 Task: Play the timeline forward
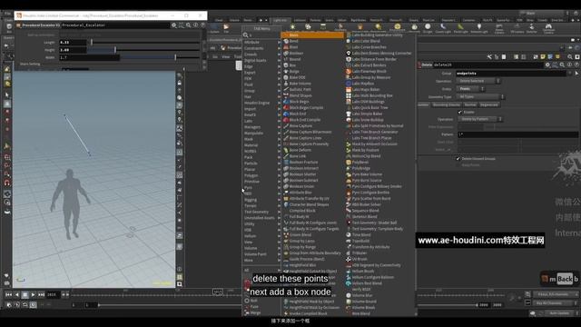click(33, 294)
